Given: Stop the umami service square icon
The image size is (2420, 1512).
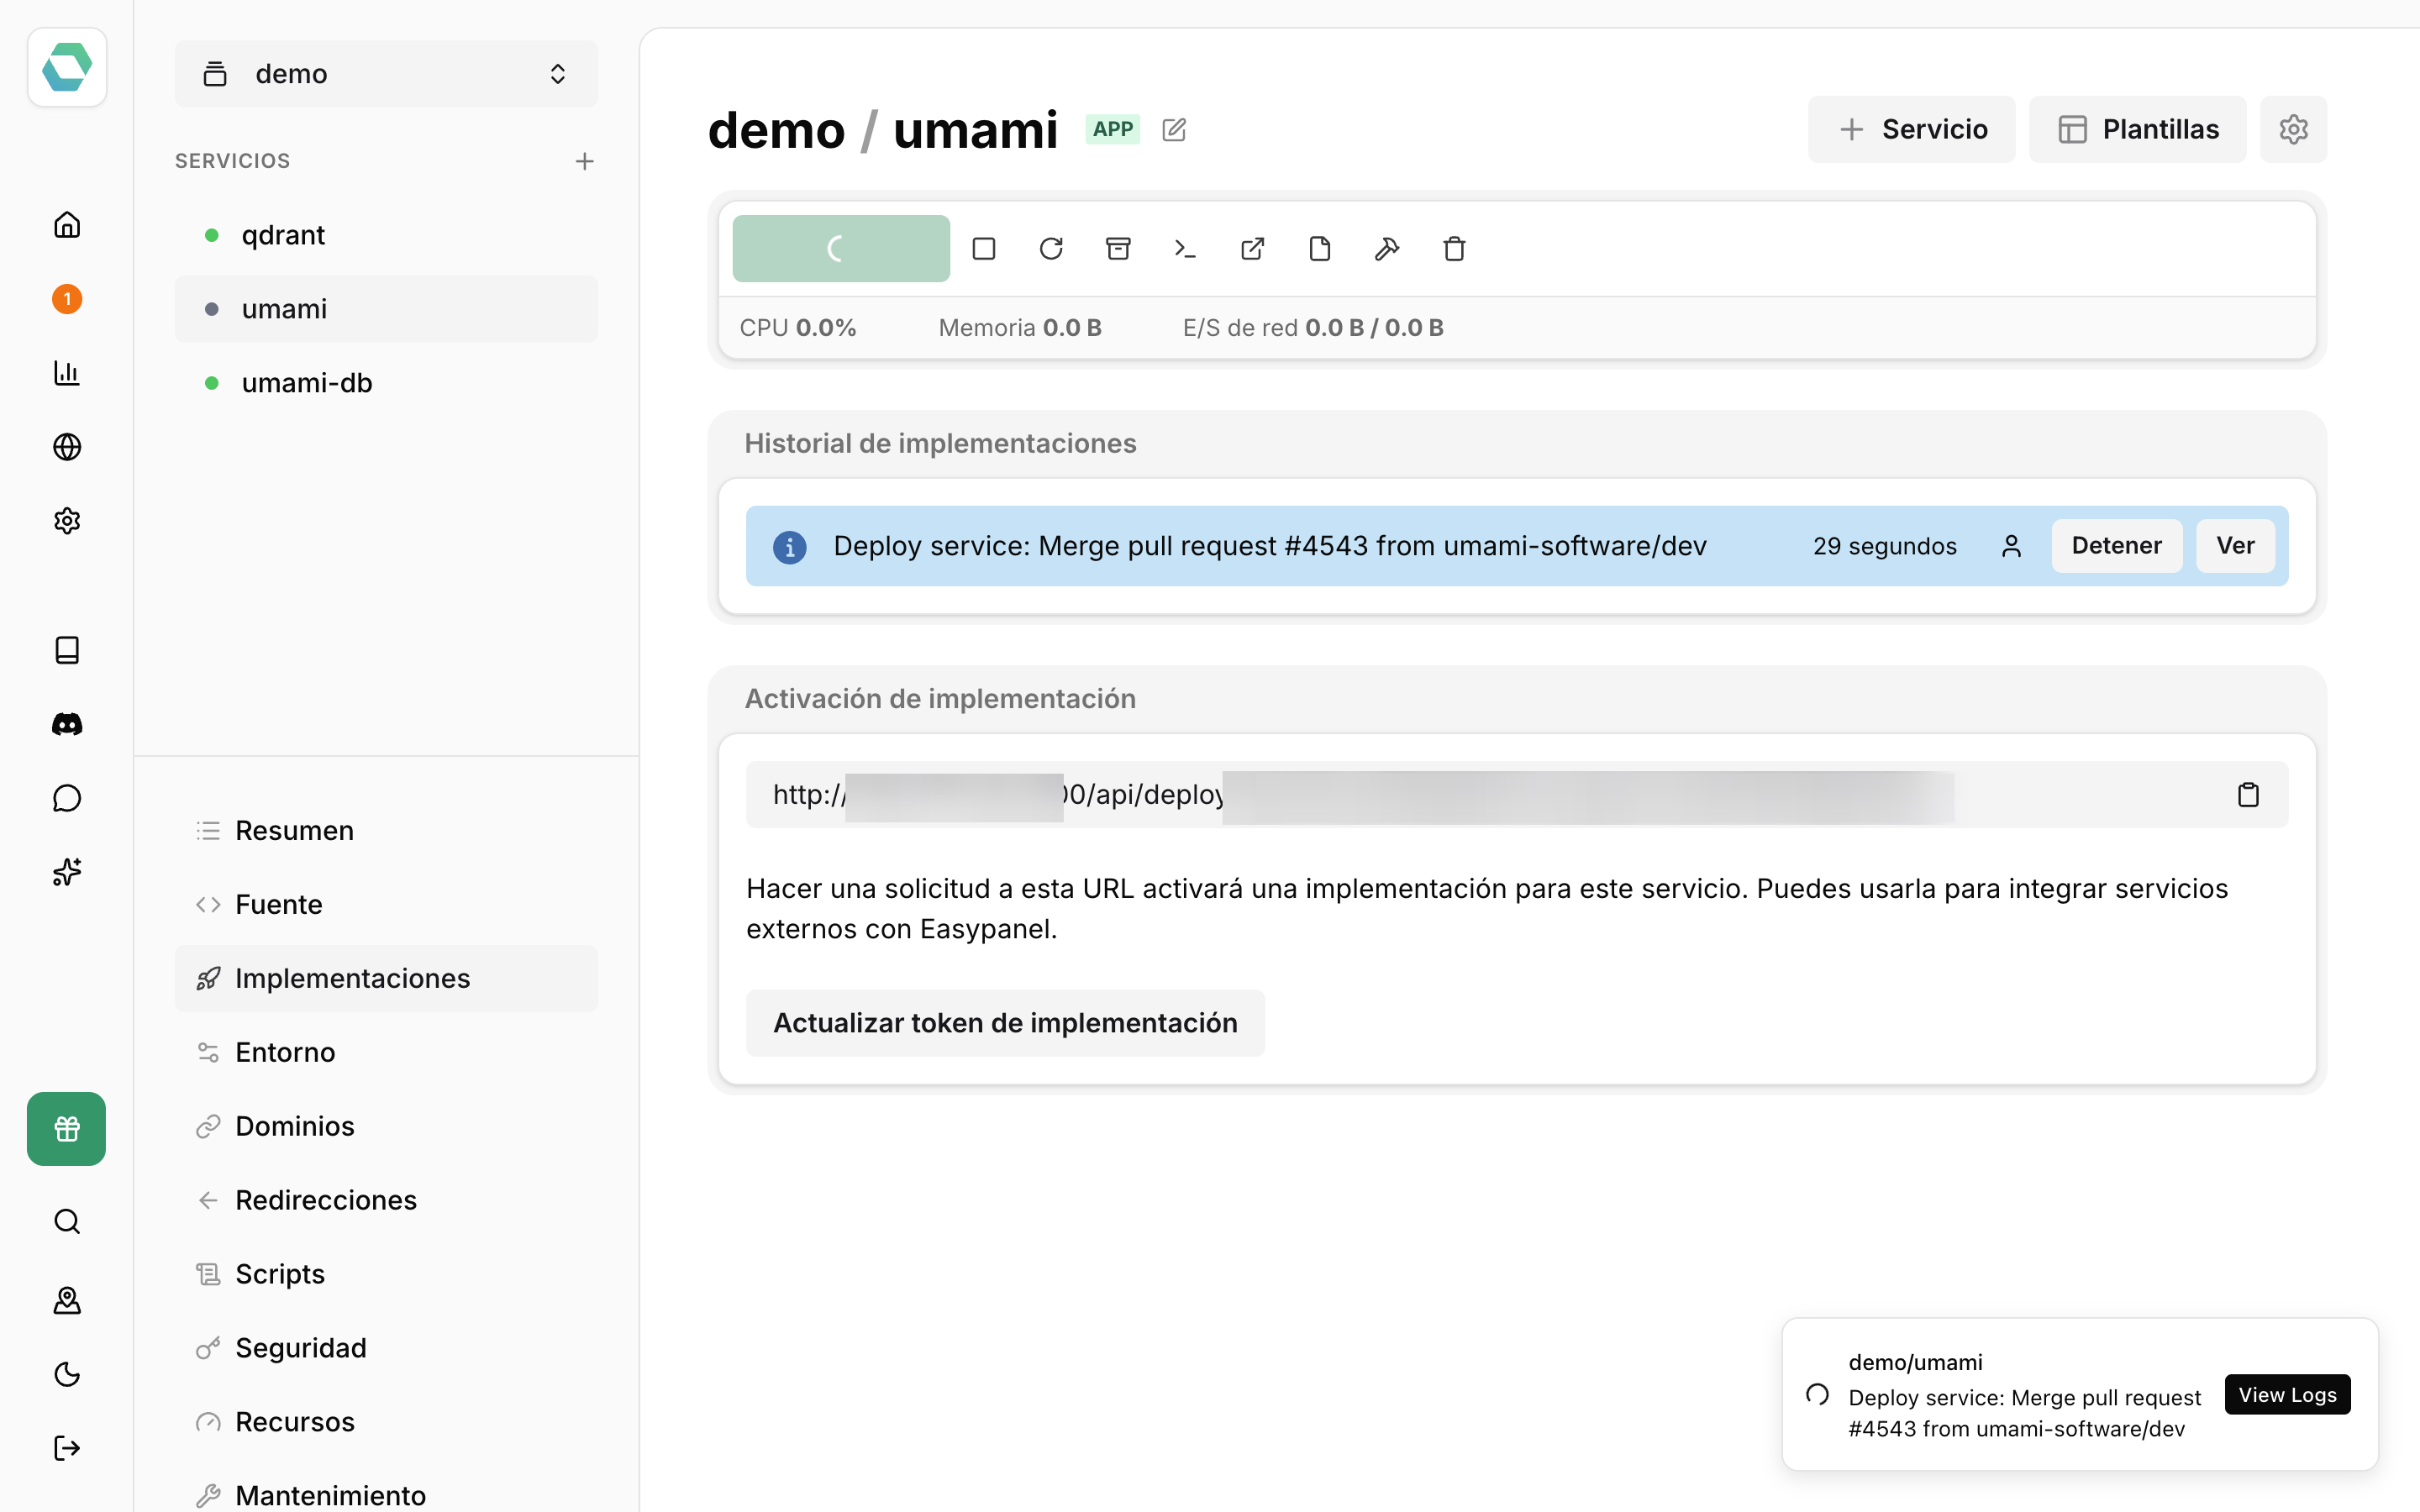Looking at the screenshot, I should point(984,249).
